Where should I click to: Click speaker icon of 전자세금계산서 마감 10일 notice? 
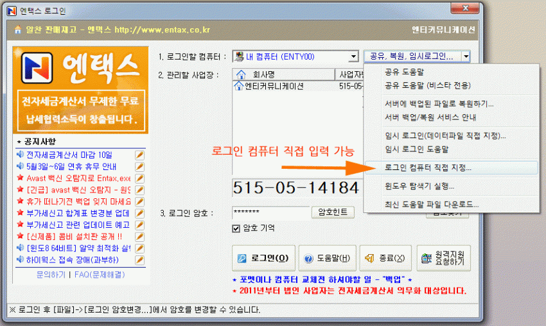[20, 155]
